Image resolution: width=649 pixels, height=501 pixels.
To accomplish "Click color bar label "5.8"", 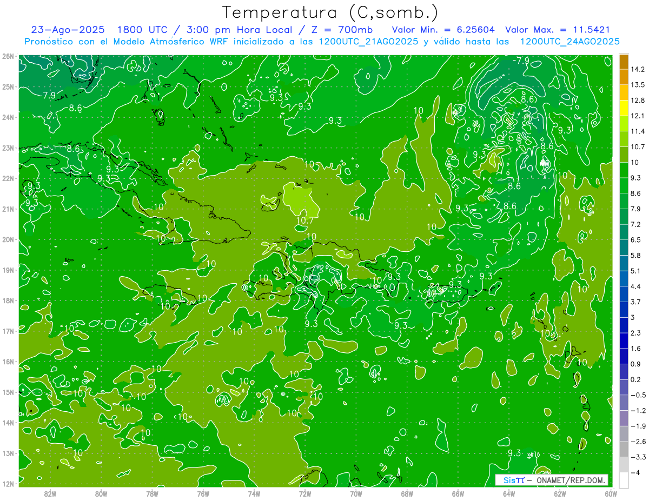I will [x=636, y=255].
